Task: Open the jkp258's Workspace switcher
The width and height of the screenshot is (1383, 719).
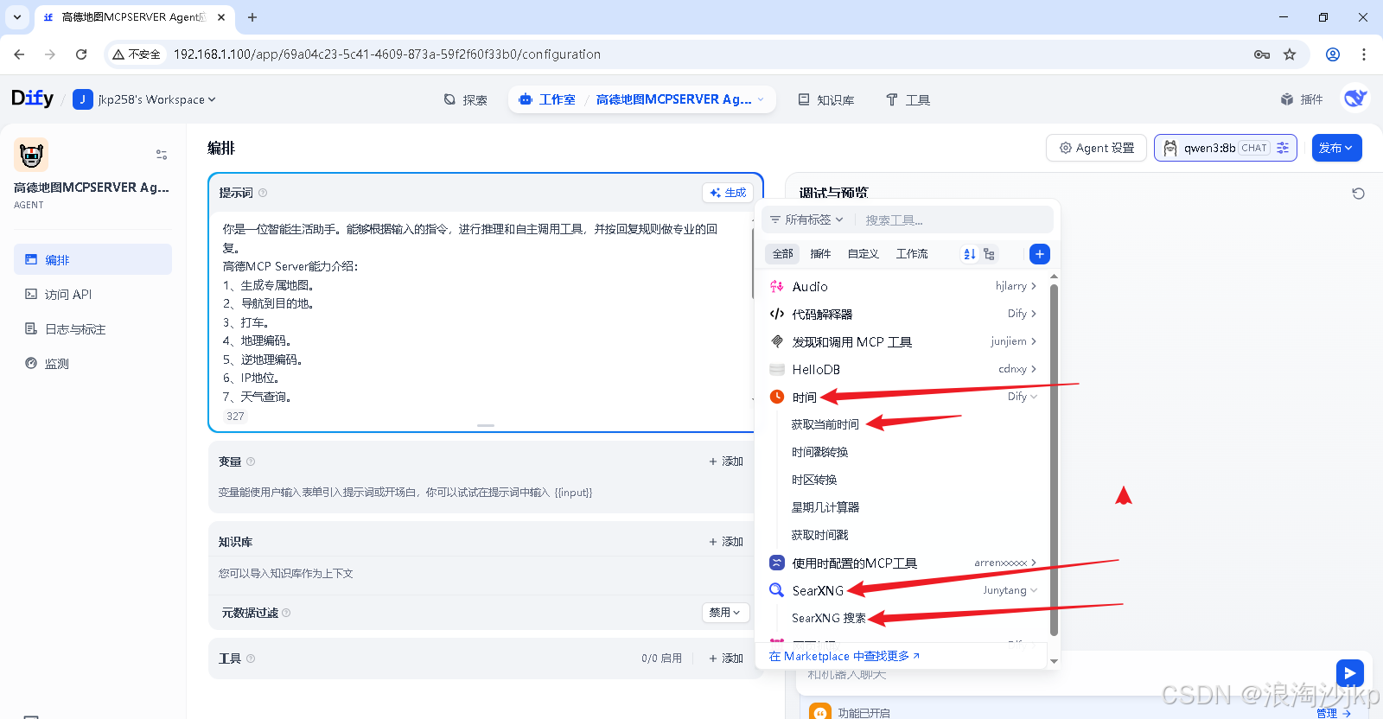Action: pyautogui.click(x=144, y=99)
